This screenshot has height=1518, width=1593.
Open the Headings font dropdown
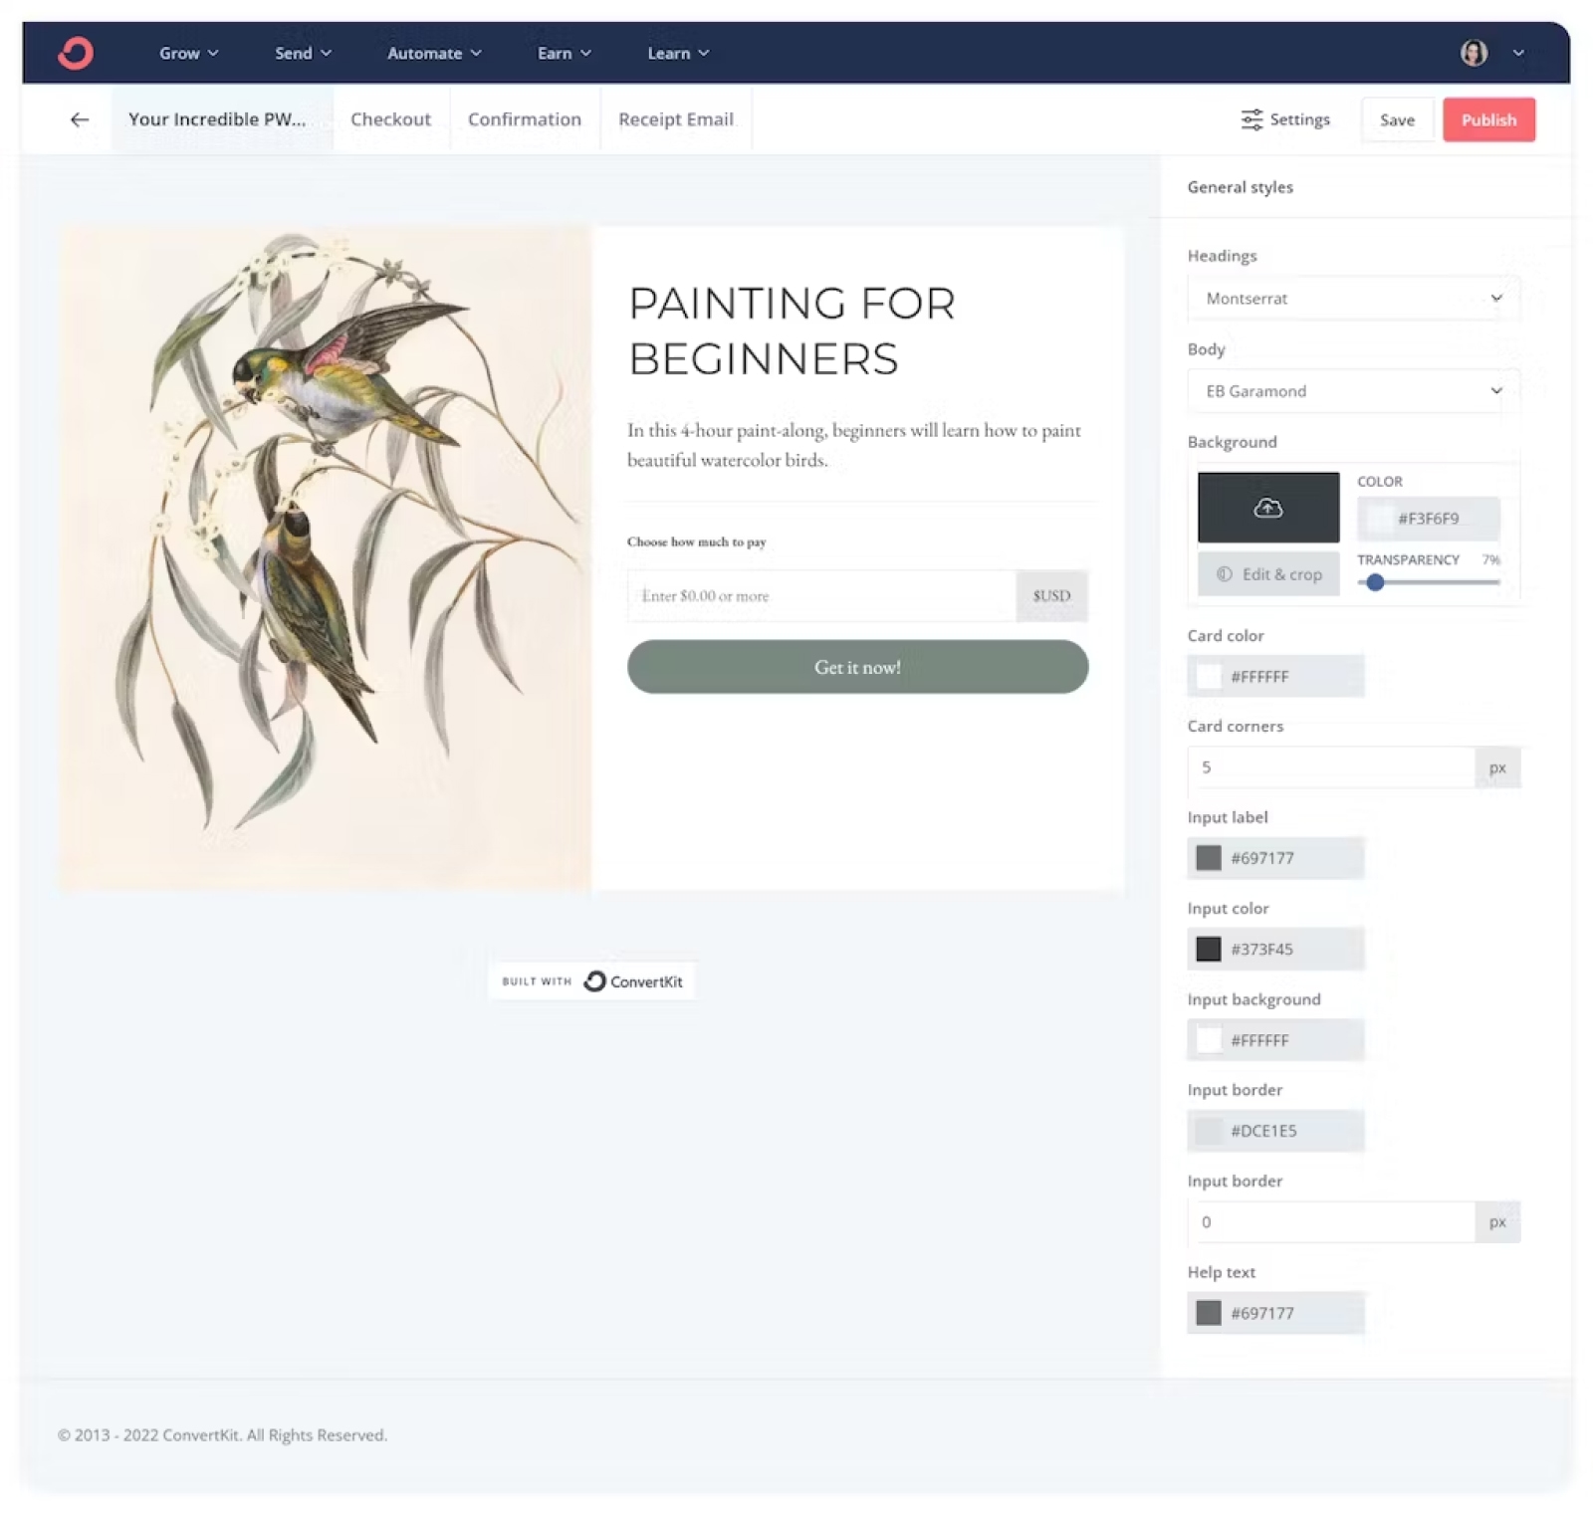click(1353, 299)
